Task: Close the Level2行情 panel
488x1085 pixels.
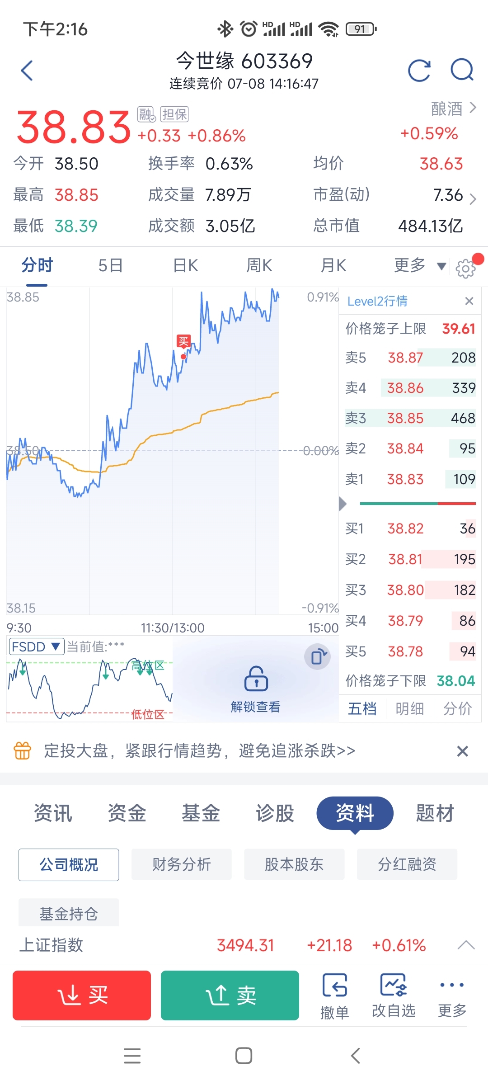Action: click(469, 301)
